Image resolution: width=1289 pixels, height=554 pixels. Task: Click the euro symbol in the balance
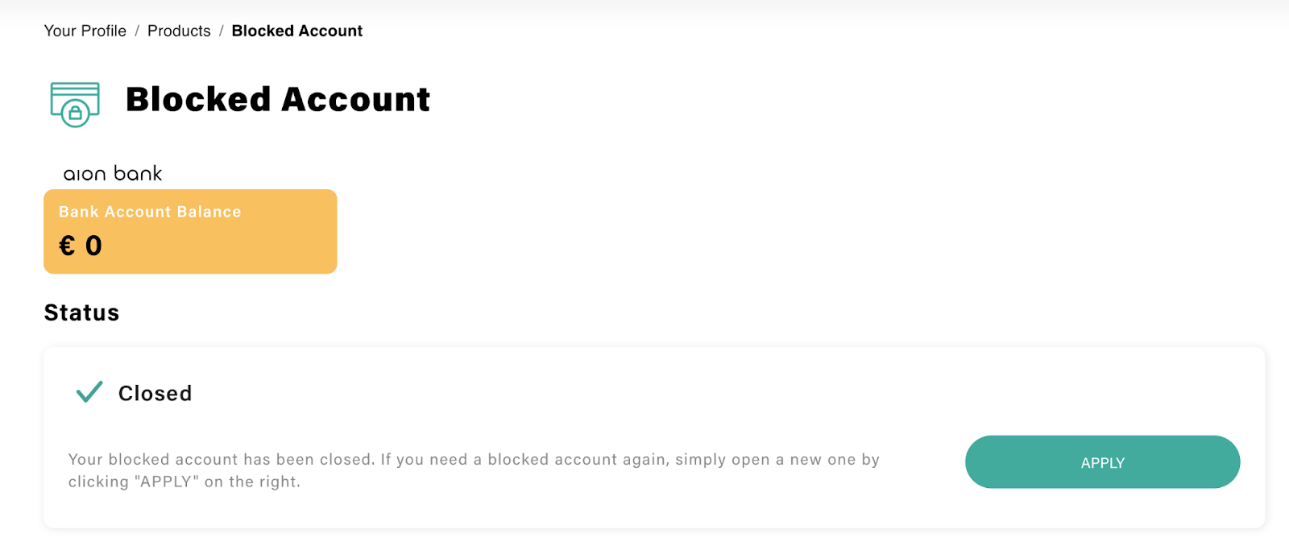click(x=67, y=246)
